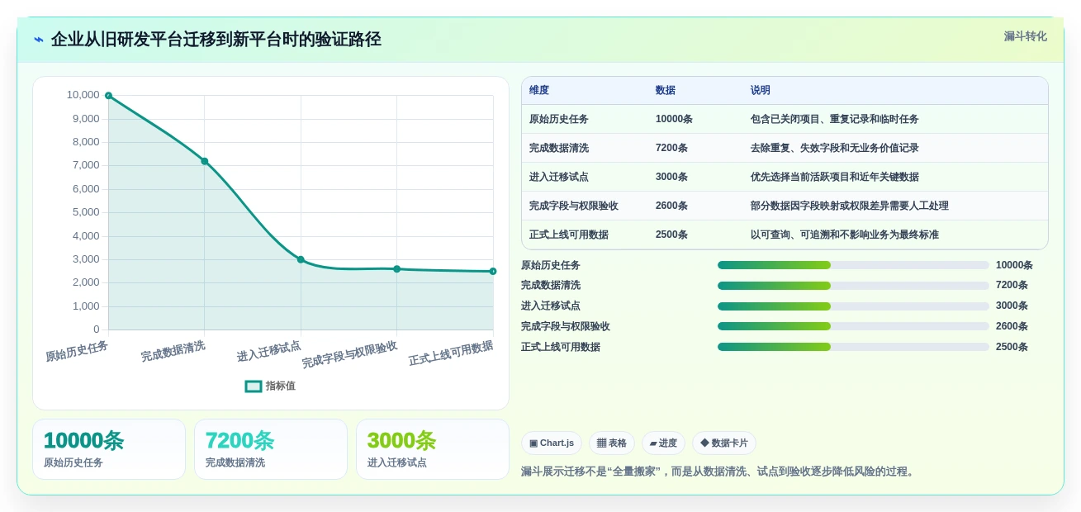Click the 维度 column header
This screenshot has width=1081, height=512.
click(539, 90)
